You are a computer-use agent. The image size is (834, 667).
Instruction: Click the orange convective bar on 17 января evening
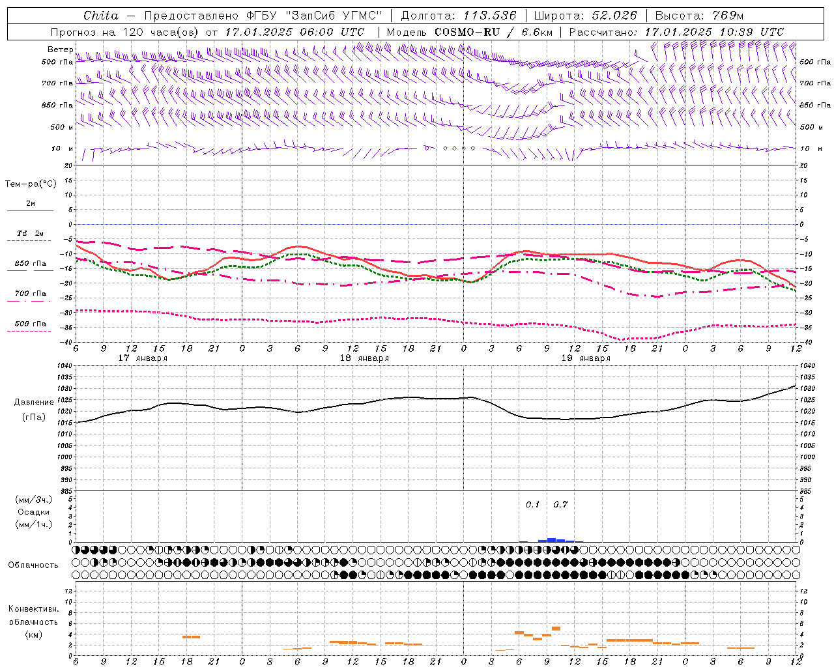pos(191,637)
